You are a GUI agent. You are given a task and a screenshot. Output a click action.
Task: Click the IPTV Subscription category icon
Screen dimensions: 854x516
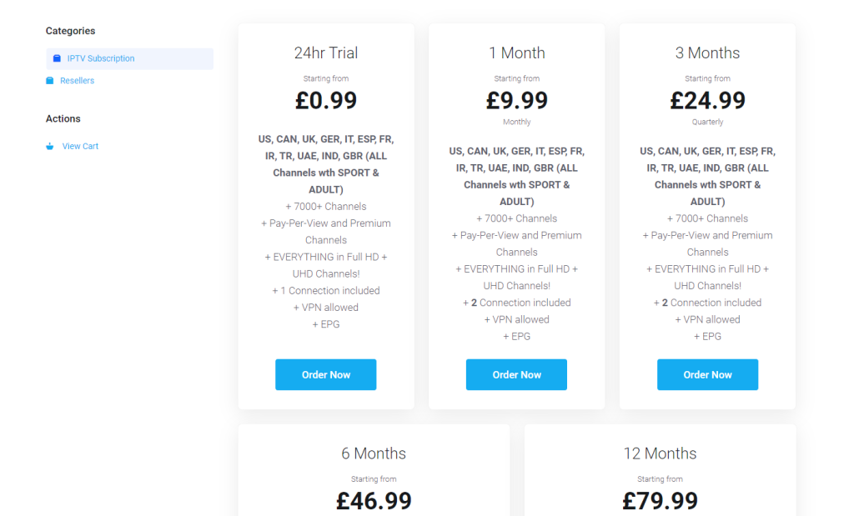[57, 58]
